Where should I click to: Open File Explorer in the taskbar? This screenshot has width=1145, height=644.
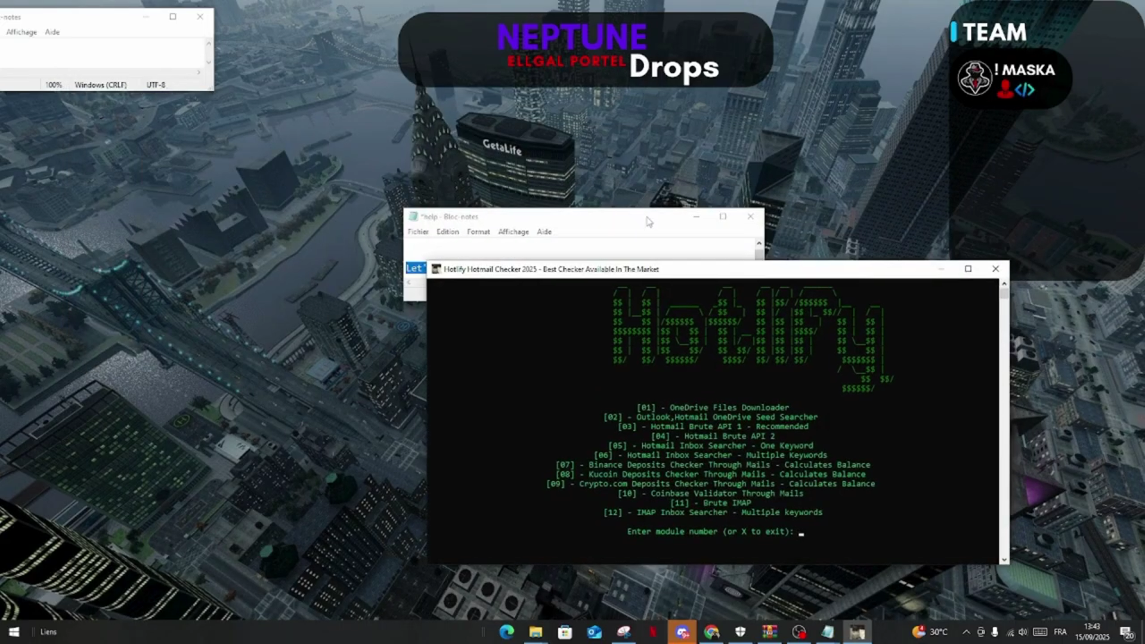click(x=536, y=632)
